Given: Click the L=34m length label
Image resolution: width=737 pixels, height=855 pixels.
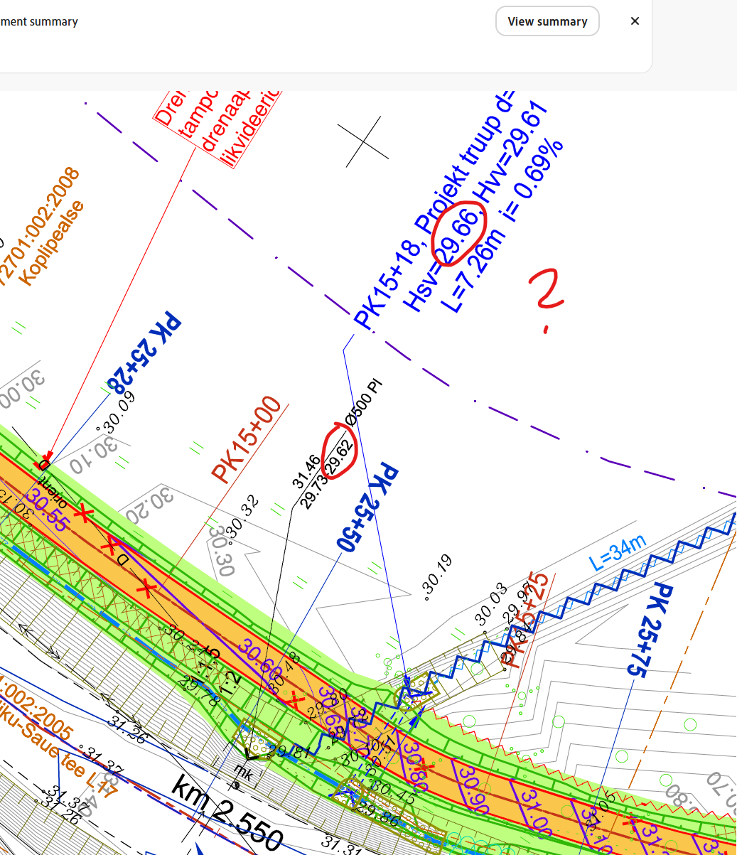Looking at the screenshot, I should 618,552.
